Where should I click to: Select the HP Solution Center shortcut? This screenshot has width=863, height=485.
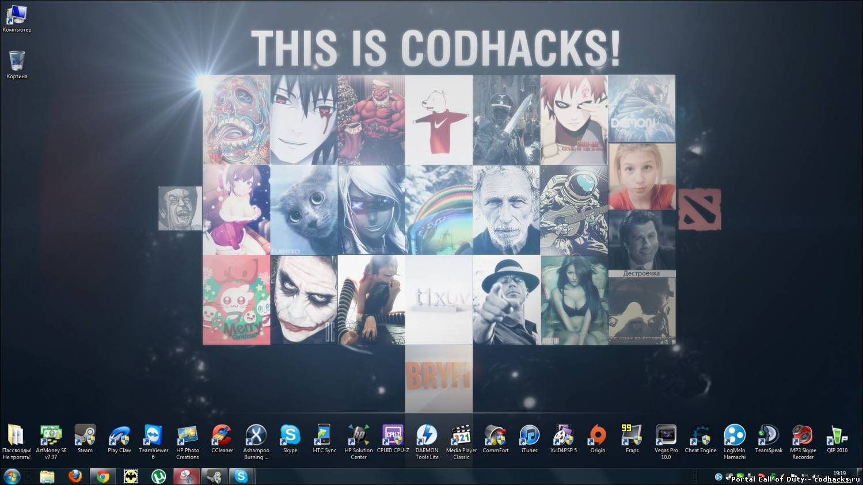click(359, 442)
